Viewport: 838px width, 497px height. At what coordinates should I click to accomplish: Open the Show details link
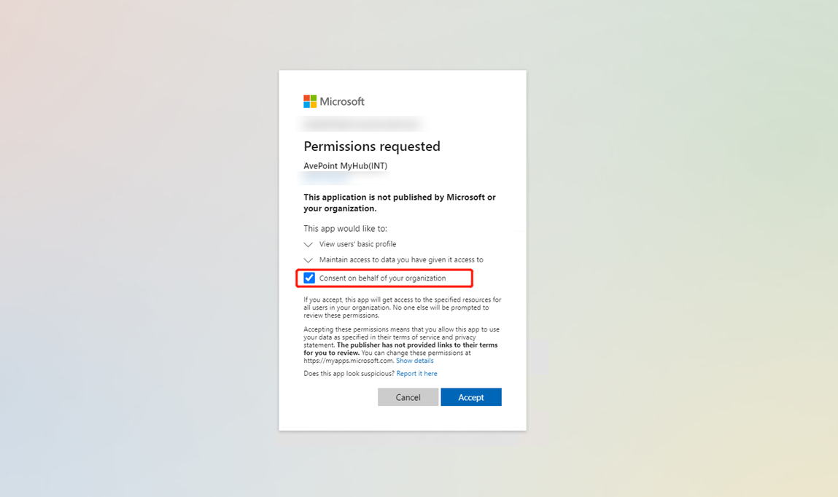point(414,361)
